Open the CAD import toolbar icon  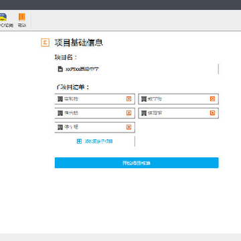pyautogui.click(x=3, y=17)
